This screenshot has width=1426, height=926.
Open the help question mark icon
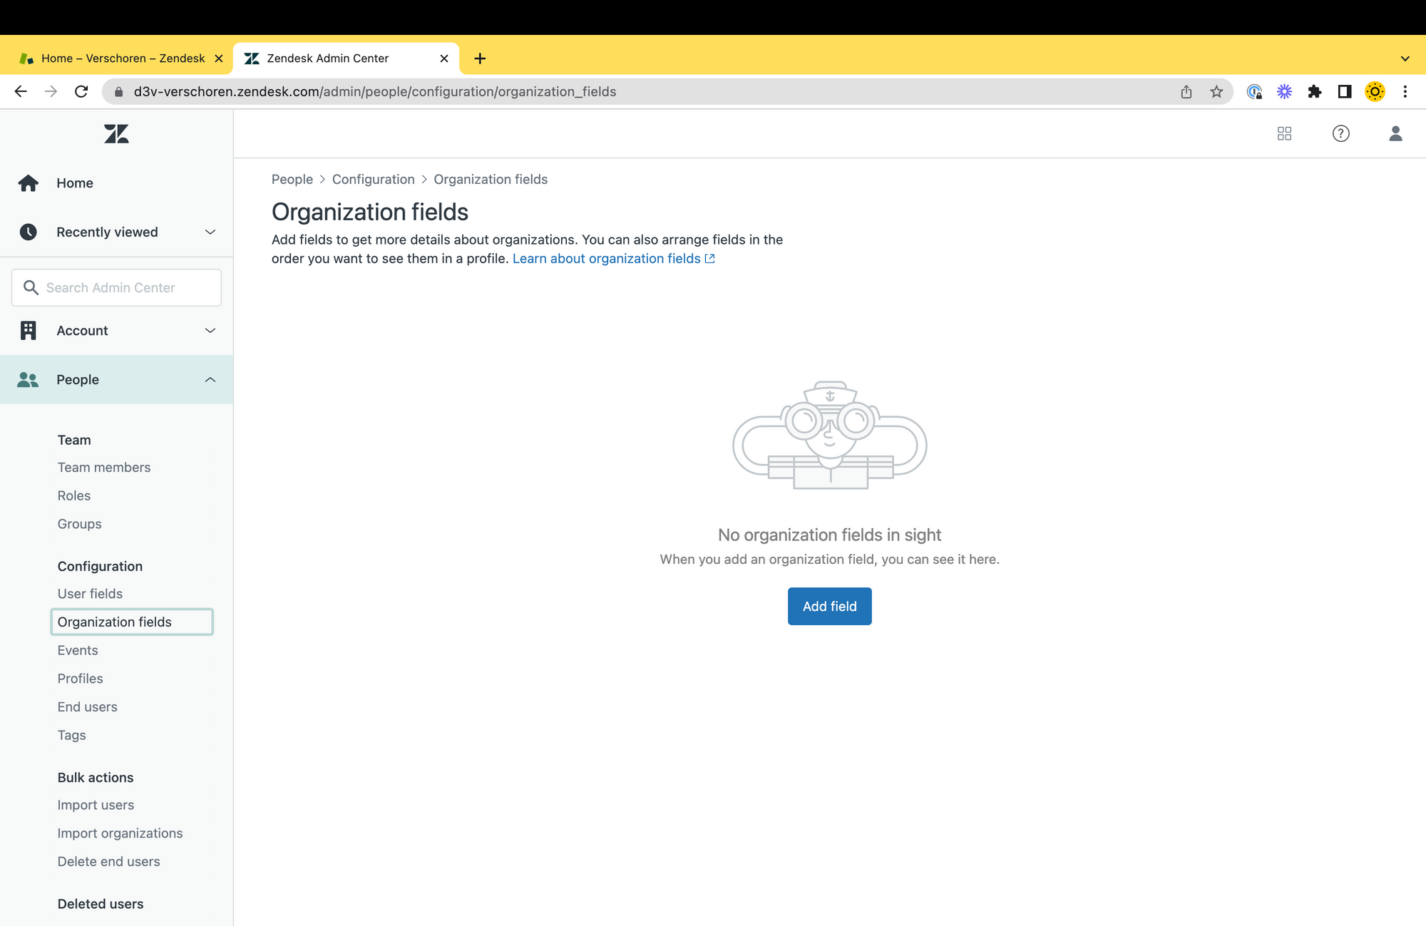point(1340,133)
